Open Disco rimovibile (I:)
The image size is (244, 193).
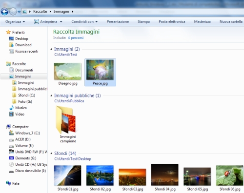[27, 171]
